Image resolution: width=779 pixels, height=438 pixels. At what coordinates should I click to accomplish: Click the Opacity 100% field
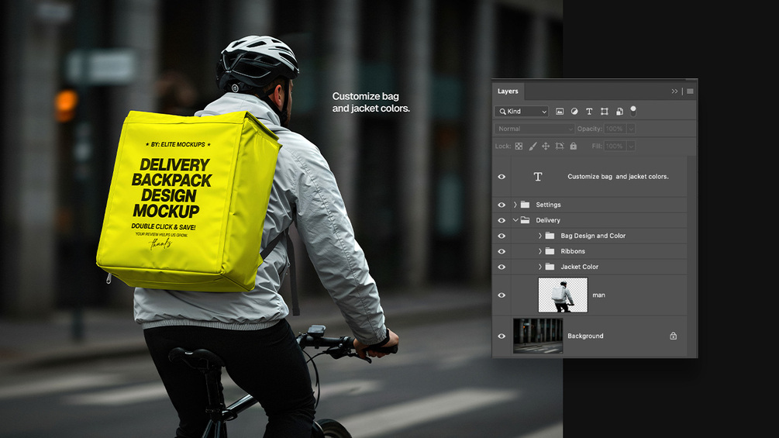click(x=615, y=129)
